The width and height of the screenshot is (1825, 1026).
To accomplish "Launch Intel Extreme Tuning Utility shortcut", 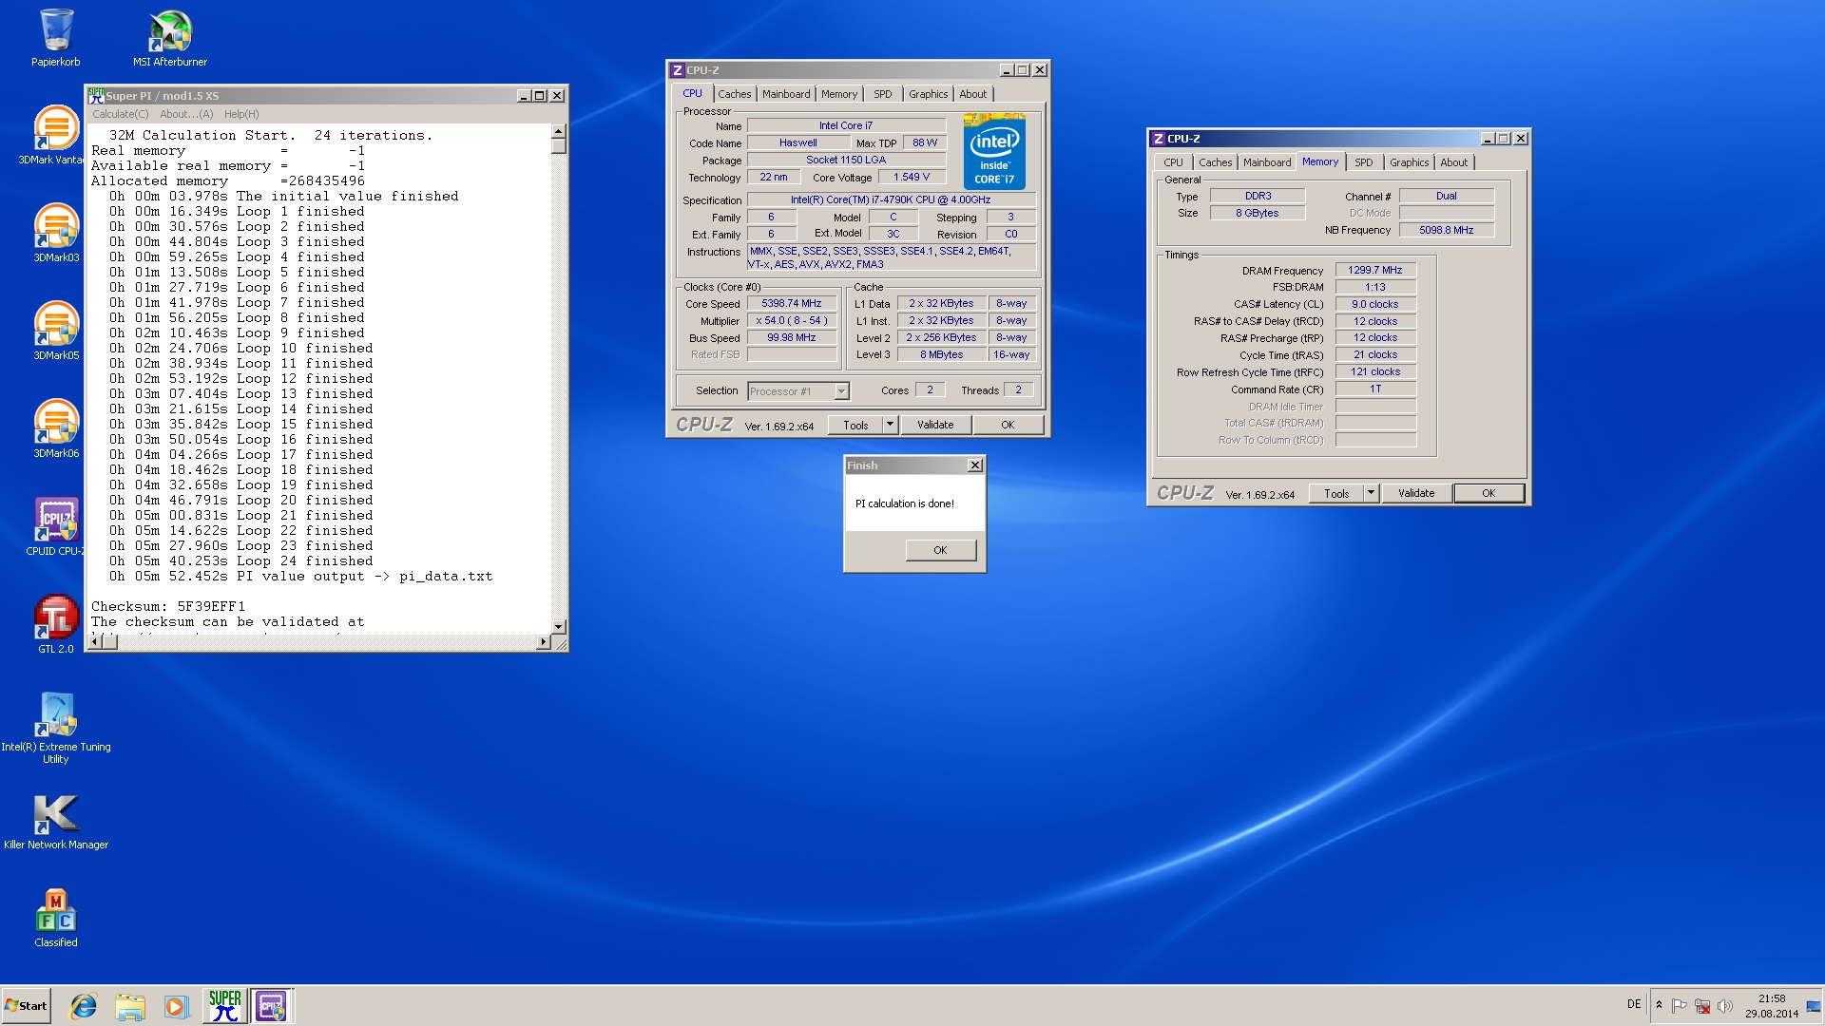I will click(56, 729).
